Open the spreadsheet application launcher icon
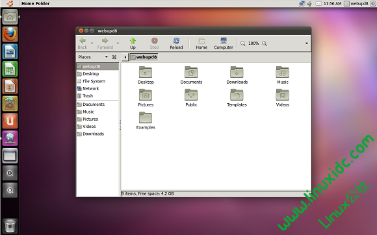This screenshot has width=377, height=235. [x=10, y=69]
